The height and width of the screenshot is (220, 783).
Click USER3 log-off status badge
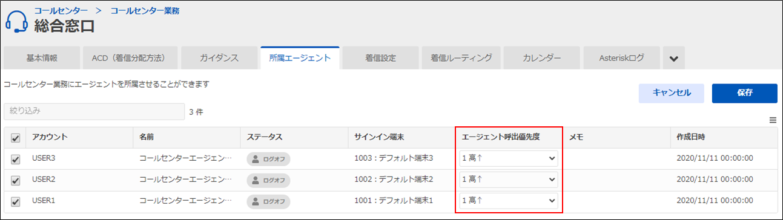(x=268, y=159)
